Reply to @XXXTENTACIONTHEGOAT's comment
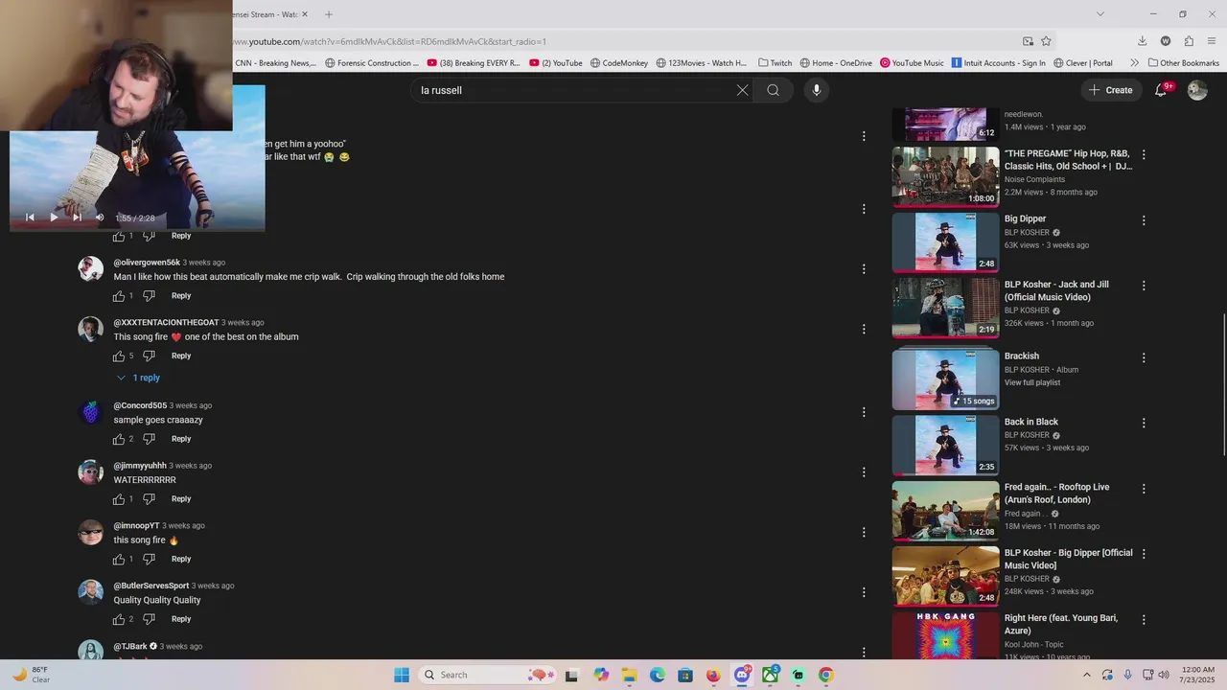The width and height of the screenshot is (1227, 690). tap(181, 356)
